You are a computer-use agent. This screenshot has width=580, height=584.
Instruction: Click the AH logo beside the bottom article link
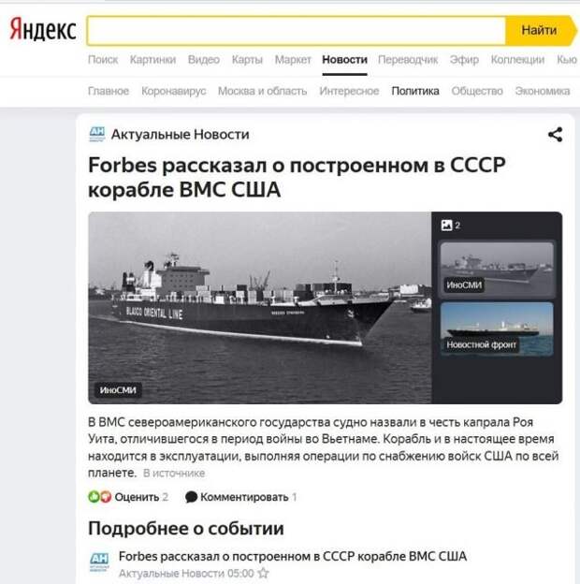(99, 562)
